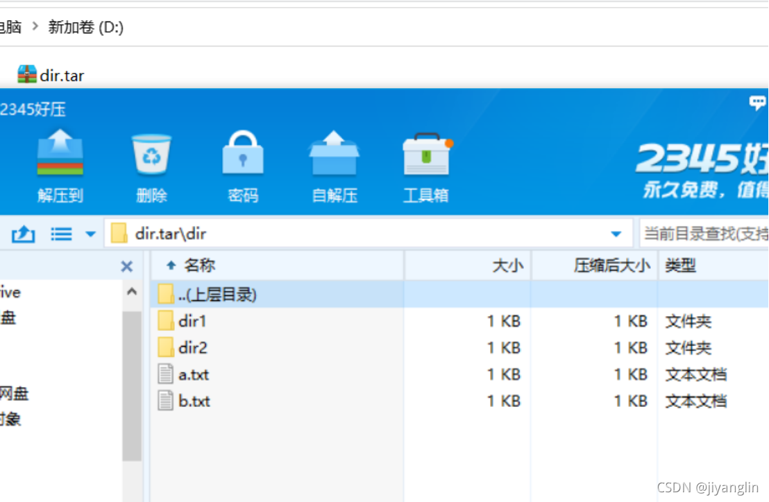This screenshot has width=769, height=502.
Task: Click the dir.tar archive icon in Explorer
Action: [26, 74]
